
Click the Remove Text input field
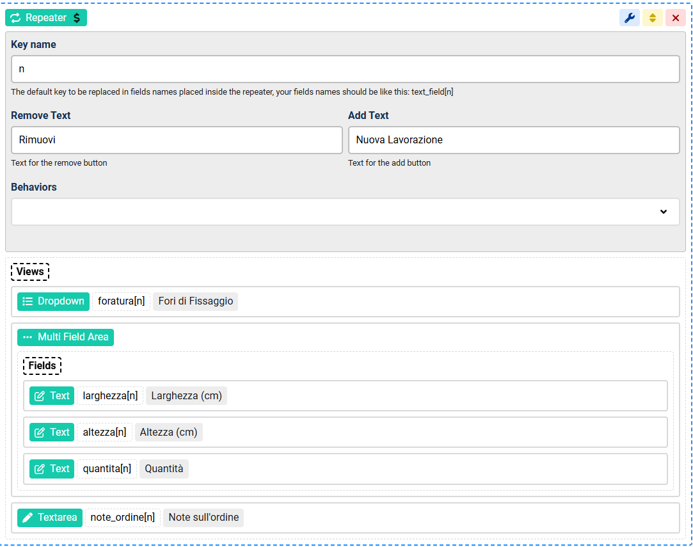(177, 140)
